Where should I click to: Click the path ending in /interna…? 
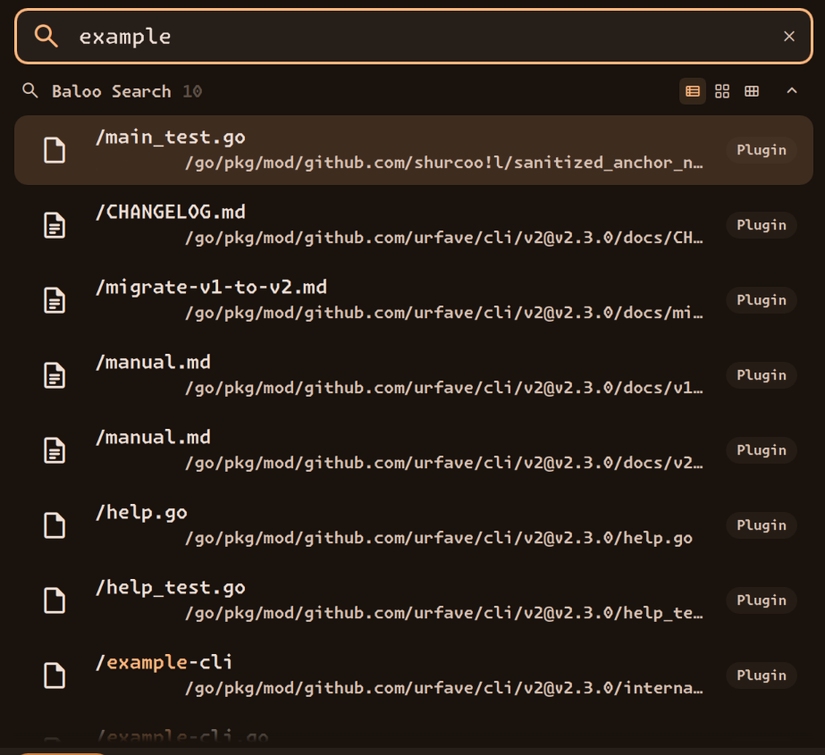(x=443, y=688)
